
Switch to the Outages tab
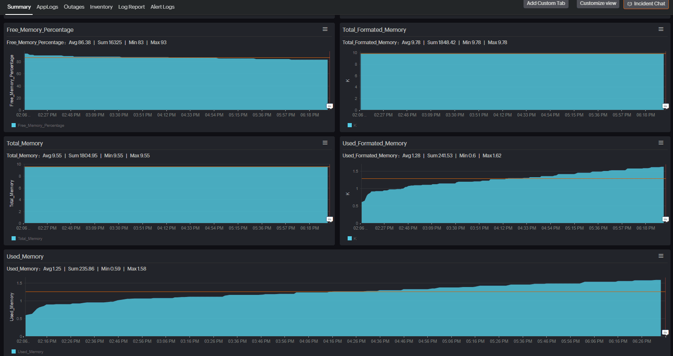pos(74,7)
